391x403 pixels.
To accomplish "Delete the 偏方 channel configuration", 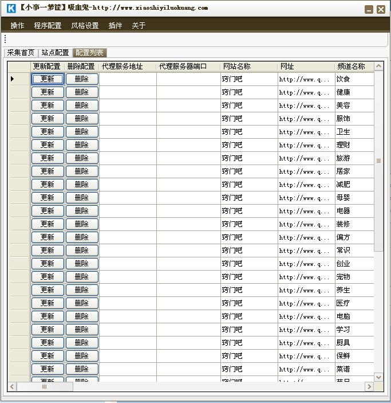I will 82,237.
